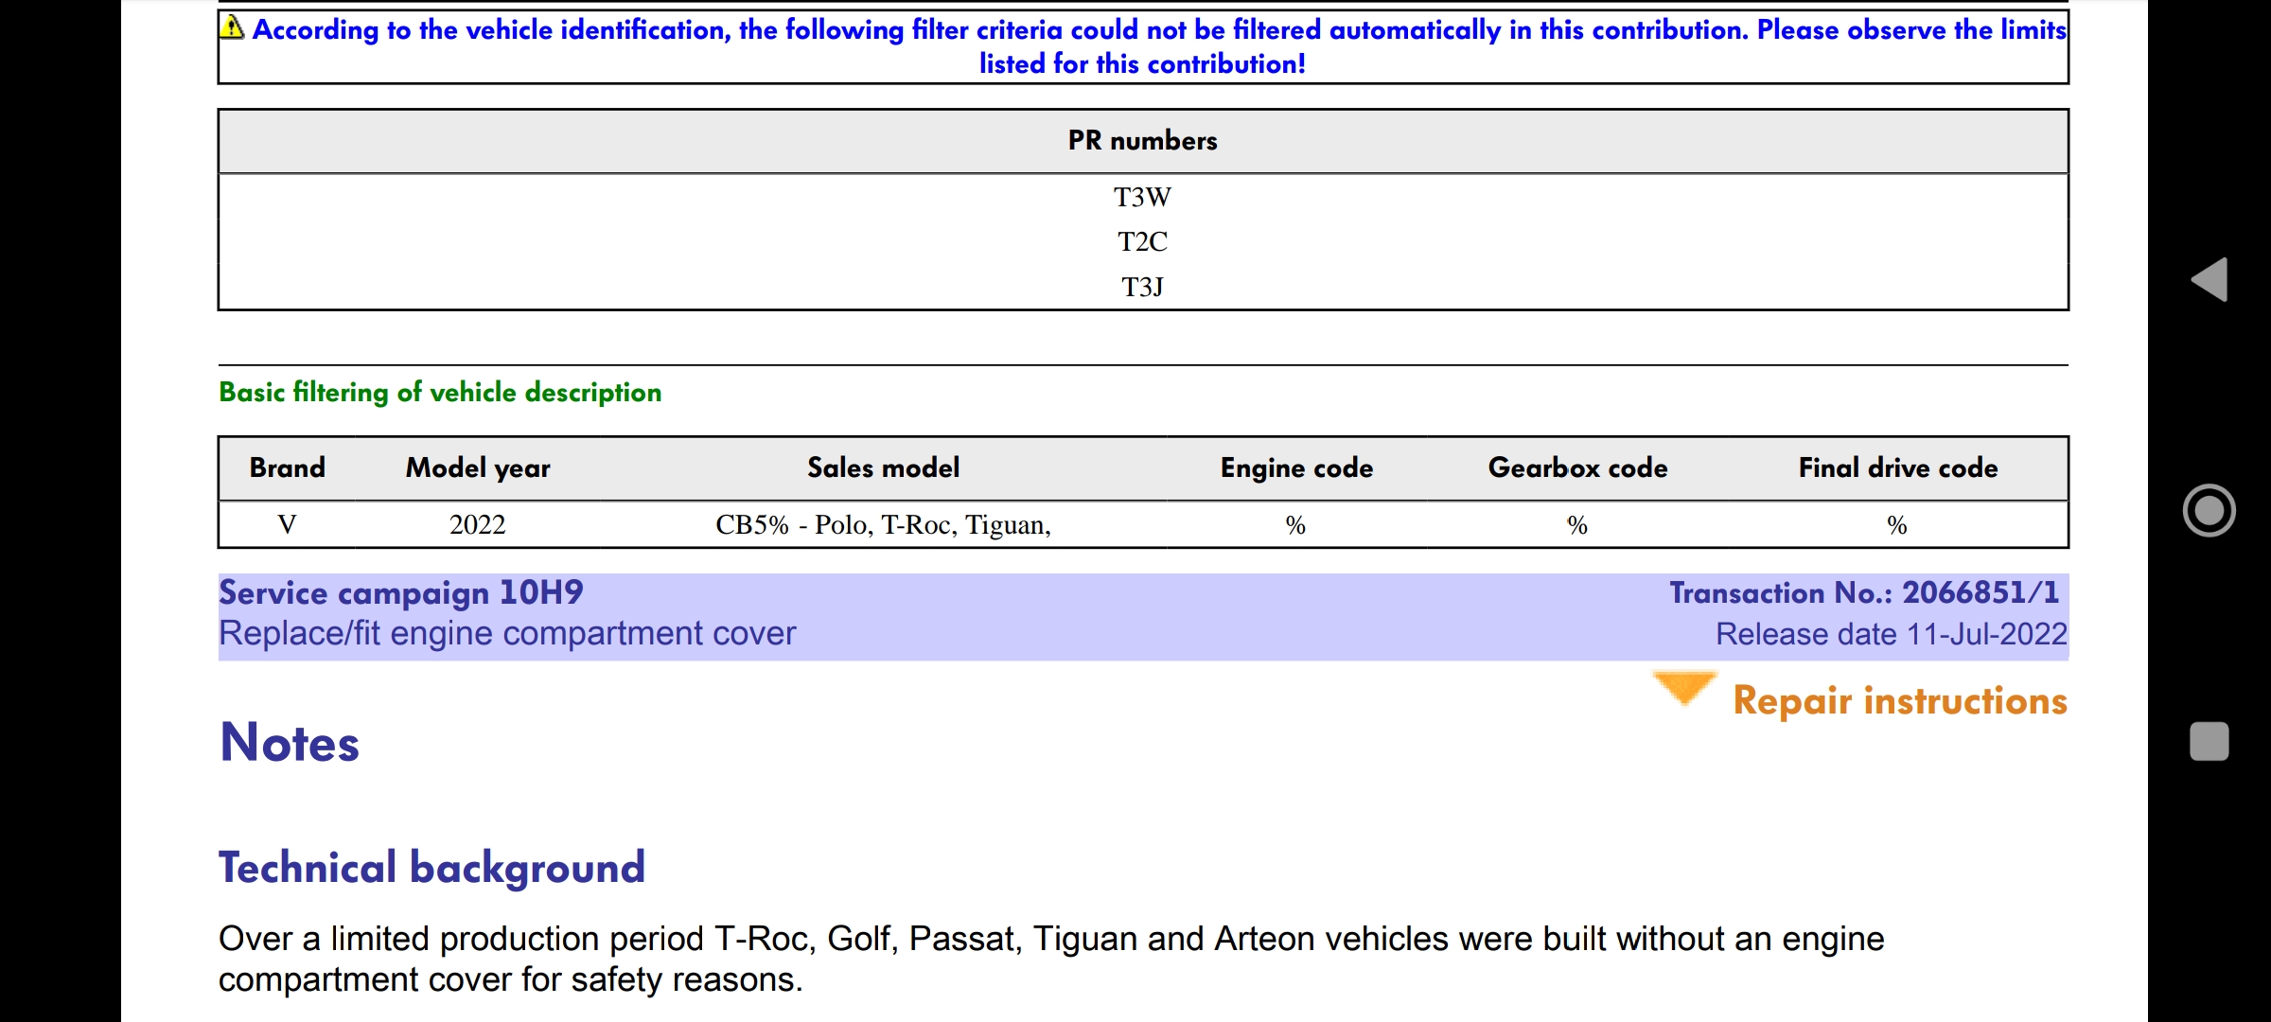Click the yellow warning triangle icon
Screen dimensions: 2271x1022
[x=230, y=27]
